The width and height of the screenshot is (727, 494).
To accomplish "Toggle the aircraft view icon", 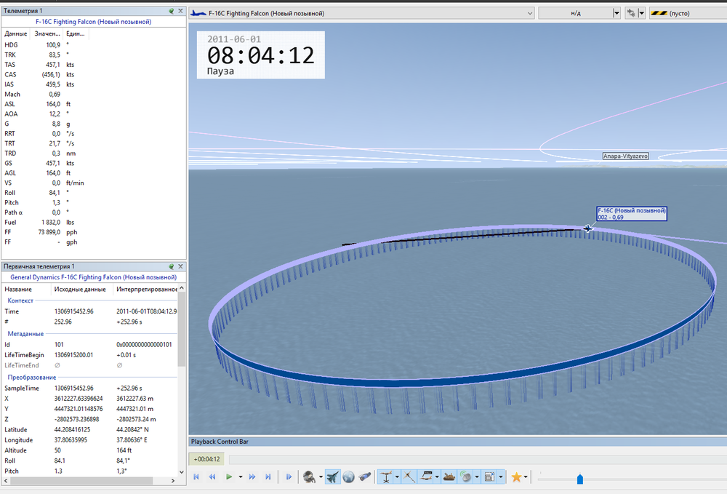I will (x=334, y=477).
